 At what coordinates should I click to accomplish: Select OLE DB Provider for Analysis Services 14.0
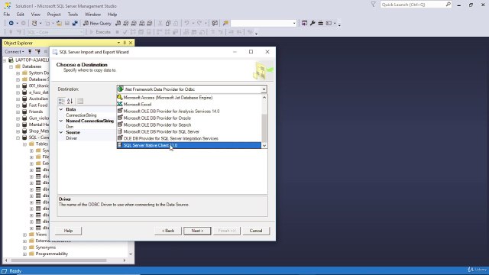[189, 112]
